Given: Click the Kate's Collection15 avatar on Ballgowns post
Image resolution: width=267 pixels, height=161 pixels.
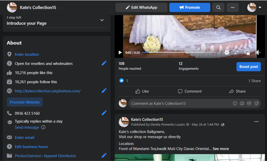Looking at the screenshot, I should (124, 122).
